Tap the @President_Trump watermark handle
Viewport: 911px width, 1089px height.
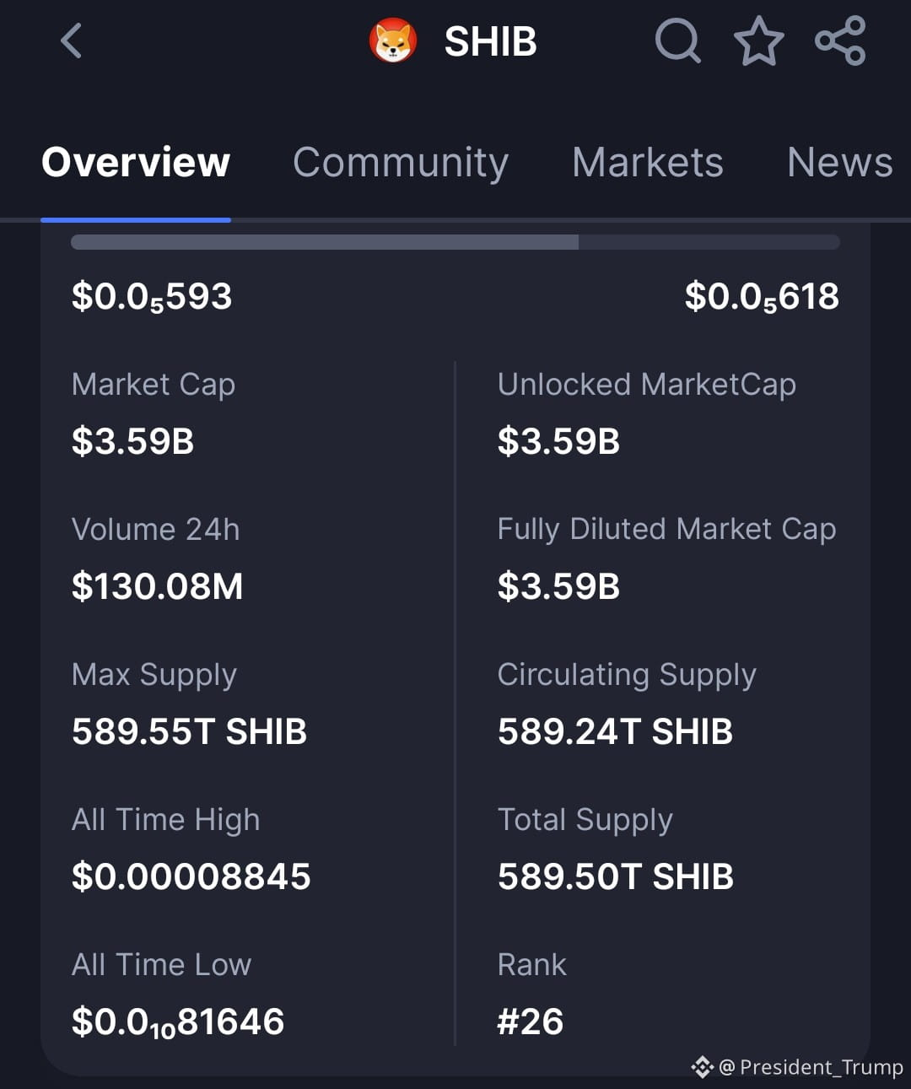(x=811, y=1067)
